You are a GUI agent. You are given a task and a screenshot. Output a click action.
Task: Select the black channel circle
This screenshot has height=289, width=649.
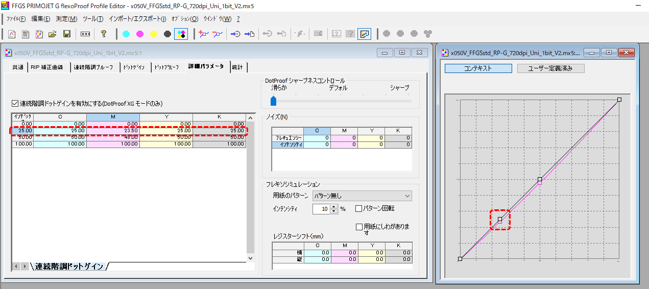[167, 34]
